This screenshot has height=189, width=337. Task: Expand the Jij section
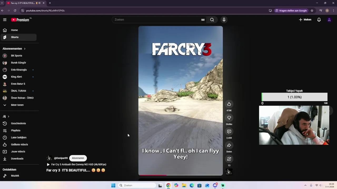[x=6, y=116]
